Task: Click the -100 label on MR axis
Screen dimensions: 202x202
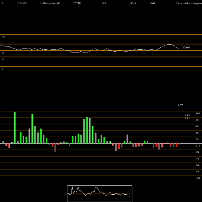Action: click(198, 178)
